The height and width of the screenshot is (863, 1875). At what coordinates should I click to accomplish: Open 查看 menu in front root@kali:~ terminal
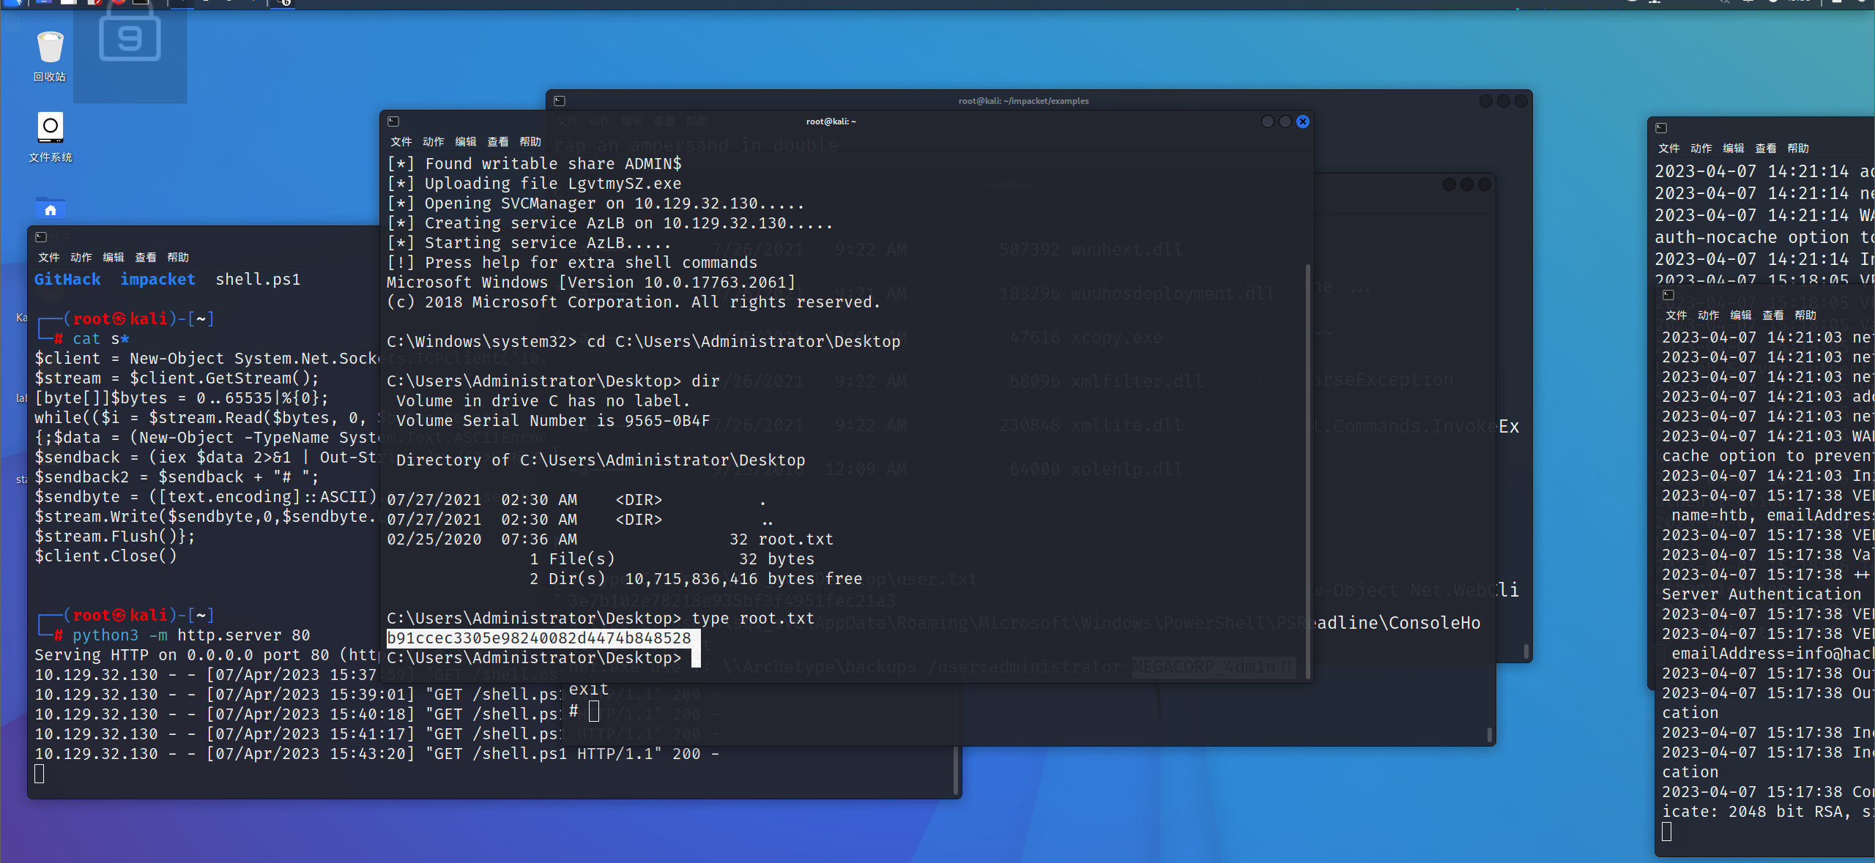497,142
